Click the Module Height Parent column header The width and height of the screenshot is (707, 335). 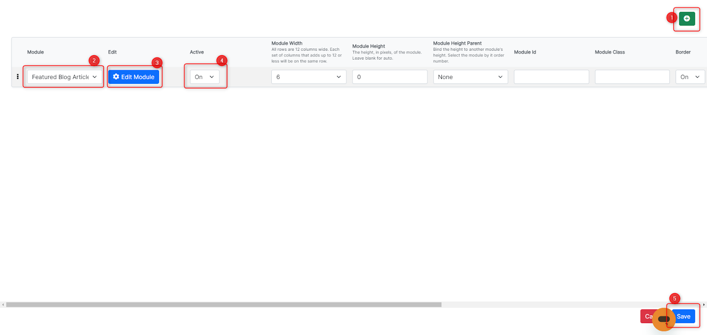tap(457, 43)
